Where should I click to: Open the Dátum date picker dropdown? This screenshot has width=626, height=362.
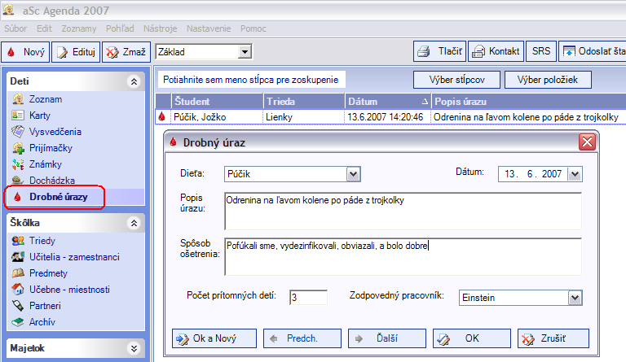(575, 174)
